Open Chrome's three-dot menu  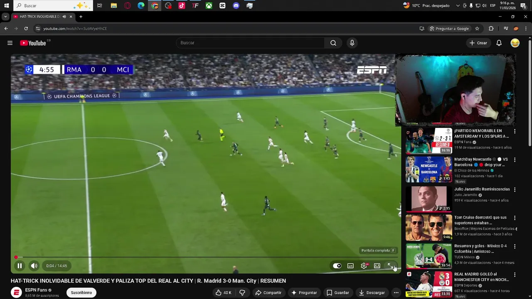click(526, 29)
